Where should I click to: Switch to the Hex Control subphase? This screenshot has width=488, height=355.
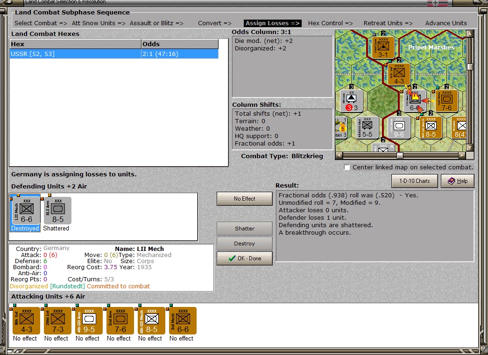click(330, 23)
